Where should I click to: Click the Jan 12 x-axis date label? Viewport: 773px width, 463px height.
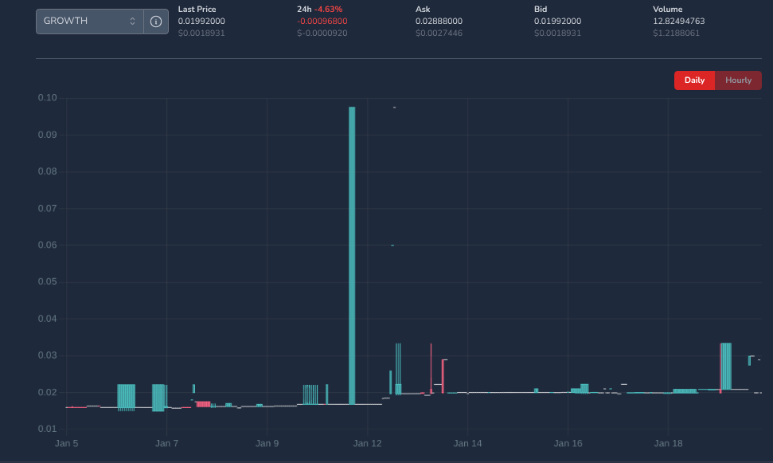[x=368, y=443]
